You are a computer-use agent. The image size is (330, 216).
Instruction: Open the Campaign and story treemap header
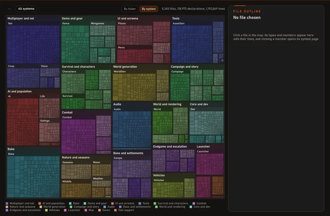coord(184,67)
